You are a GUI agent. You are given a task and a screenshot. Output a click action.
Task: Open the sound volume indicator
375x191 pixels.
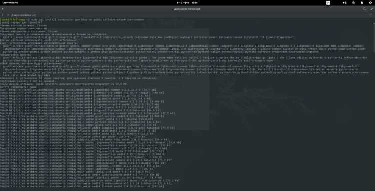(x=344, y=3)
